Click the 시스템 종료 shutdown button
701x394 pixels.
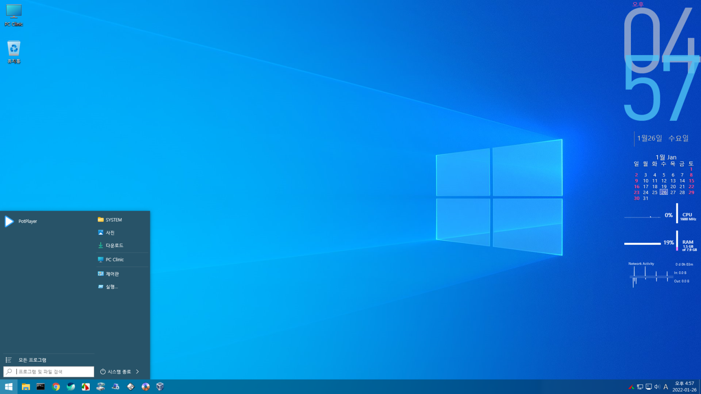tap(116, 372)
